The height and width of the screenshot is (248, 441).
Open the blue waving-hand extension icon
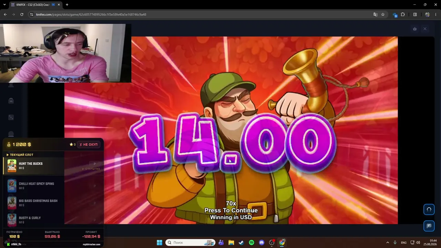click(395, 14)
